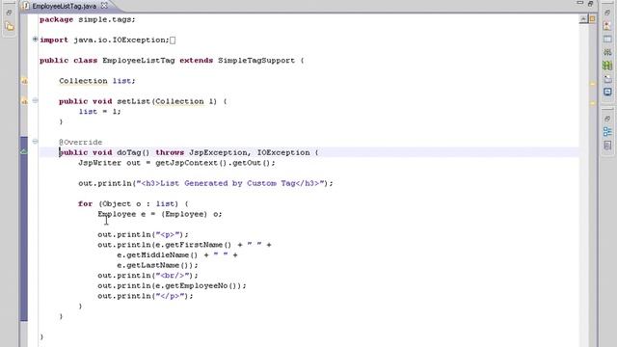Restore the left minimized view stack
This screenshot has height=347, width=617.
pos(9,13)
